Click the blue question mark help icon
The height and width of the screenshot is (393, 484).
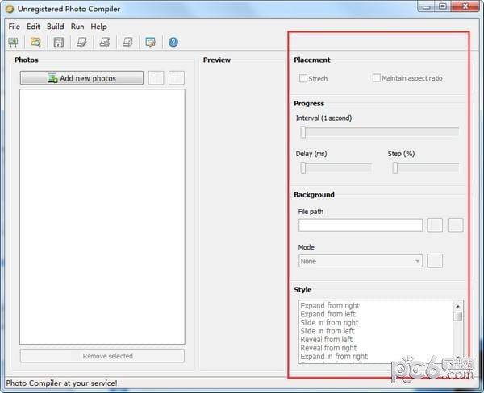pyautogui.click(x=173, y=42)
